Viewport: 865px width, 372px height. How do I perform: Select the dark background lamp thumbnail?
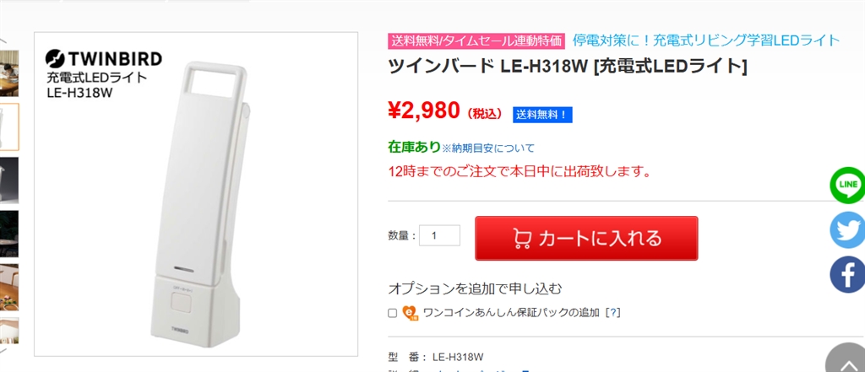pos(8,180)
